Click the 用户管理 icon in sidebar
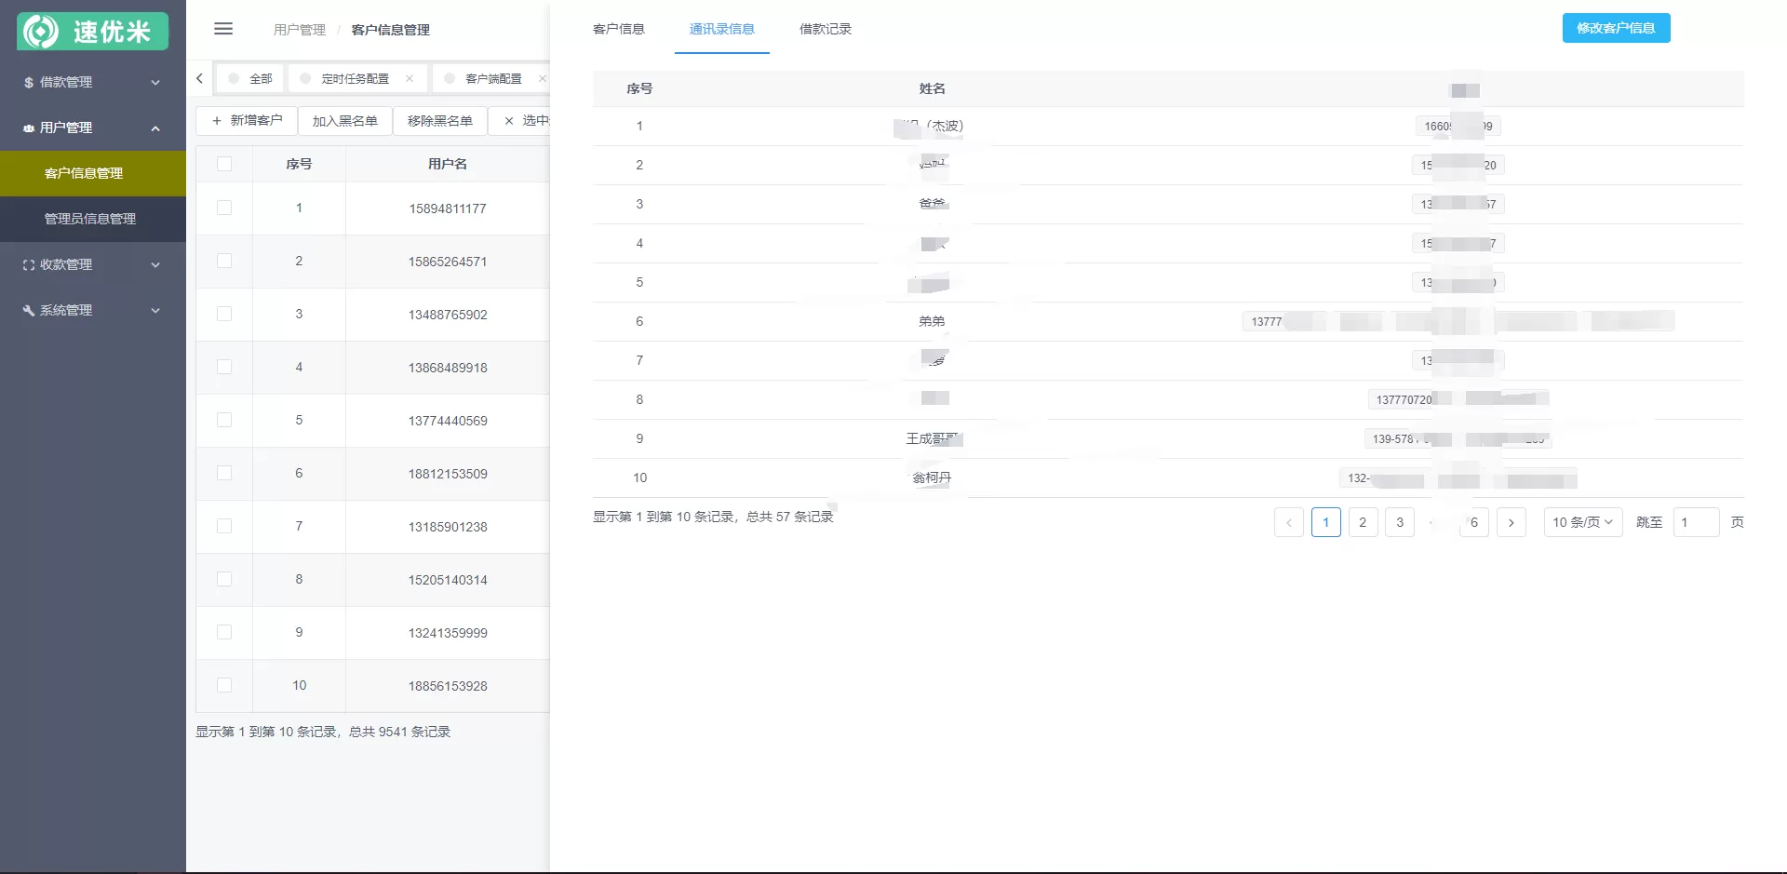The height and width of the screenshot is (874, 1787). tap(26, 128)
